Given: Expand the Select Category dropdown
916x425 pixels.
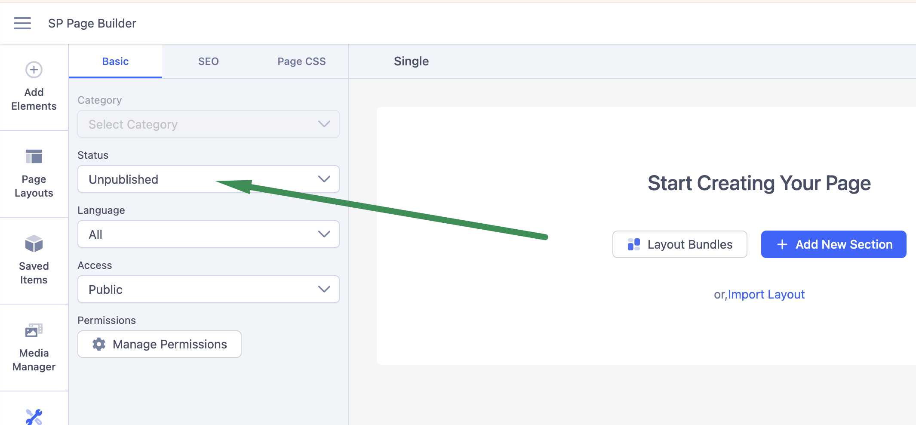Looking at the screenshot, I should point(209,124).
